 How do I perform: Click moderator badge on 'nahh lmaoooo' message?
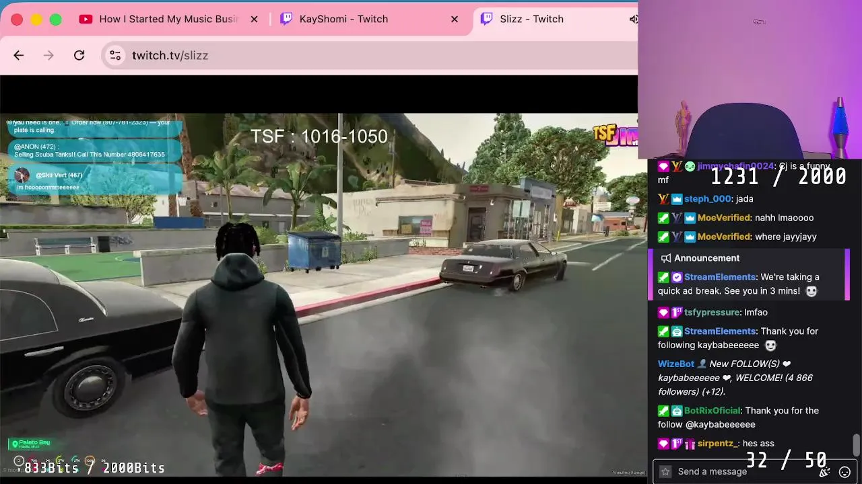coord(663,218)
